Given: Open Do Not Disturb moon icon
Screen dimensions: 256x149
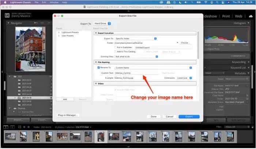Looking at the screenshot, I should [180, 2].
